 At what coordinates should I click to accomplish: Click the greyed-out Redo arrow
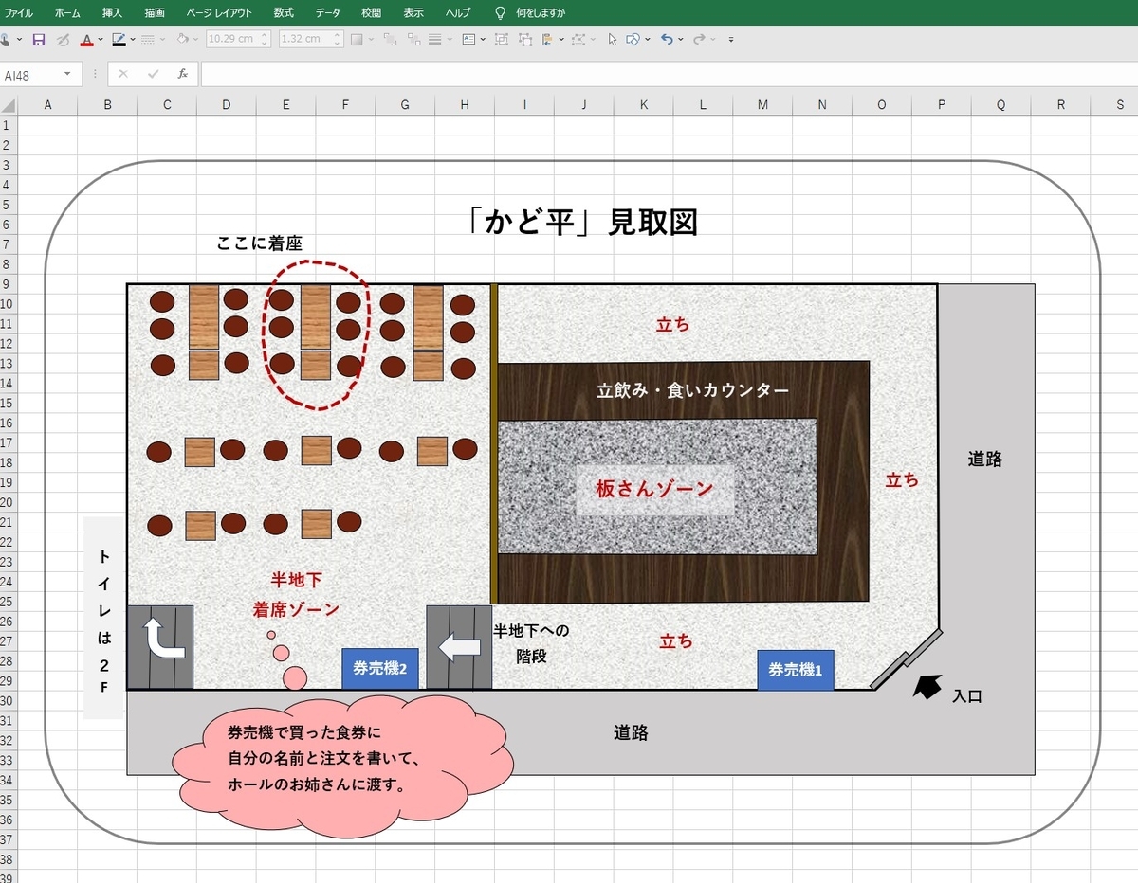[699, 40]
